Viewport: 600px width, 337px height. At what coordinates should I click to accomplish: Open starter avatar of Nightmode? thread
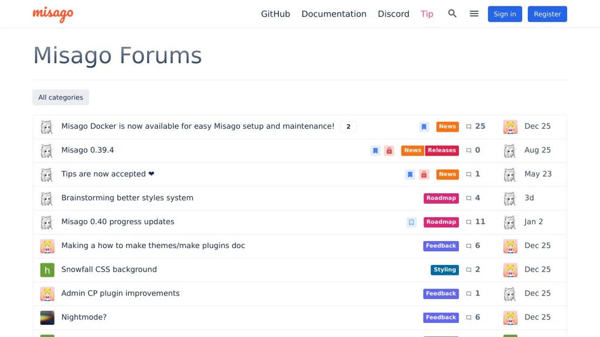(47, 318)
